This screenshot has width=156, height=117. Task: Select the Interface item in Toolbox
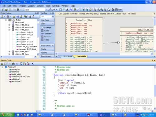coord(47,34)
